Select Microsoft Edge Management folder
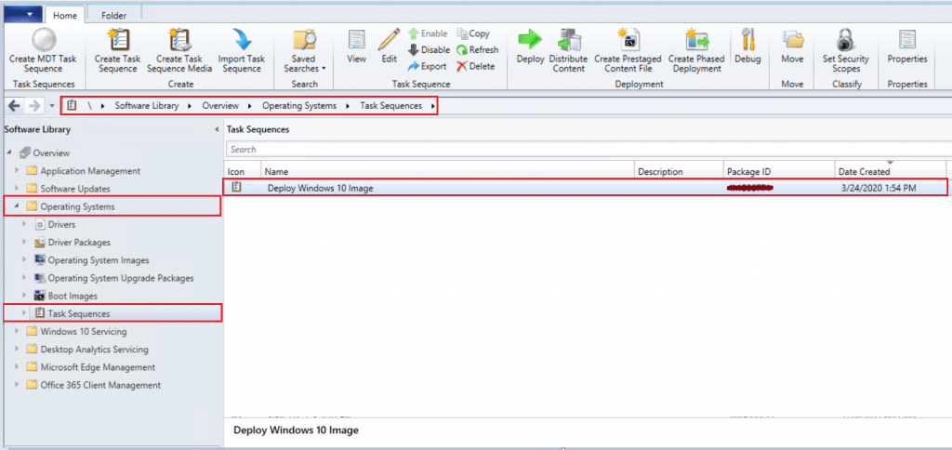This screenshot has width=952, height=450. [98, 367]
